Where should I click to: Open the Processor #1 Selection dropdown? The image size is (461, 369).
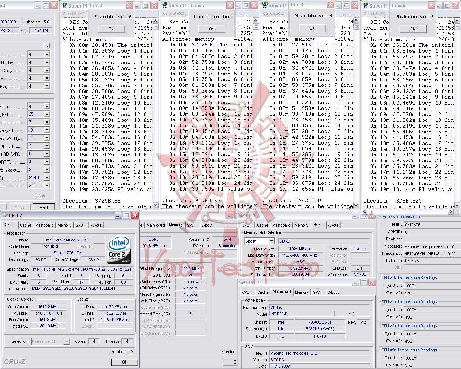pyautogui.click(x=67, y=342)
